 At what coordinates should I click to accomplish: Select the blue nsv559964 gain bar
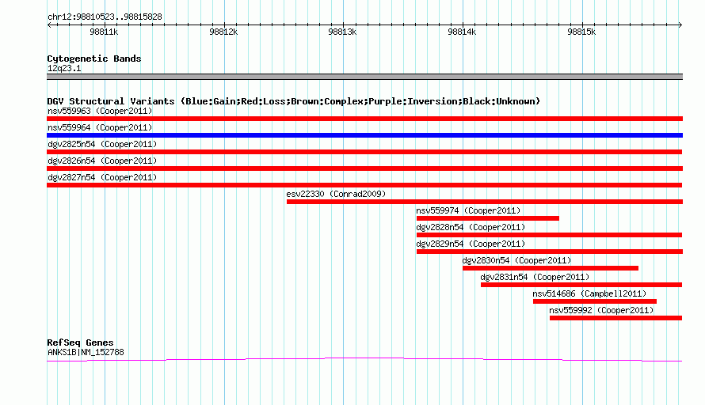[x=364, y=135]
